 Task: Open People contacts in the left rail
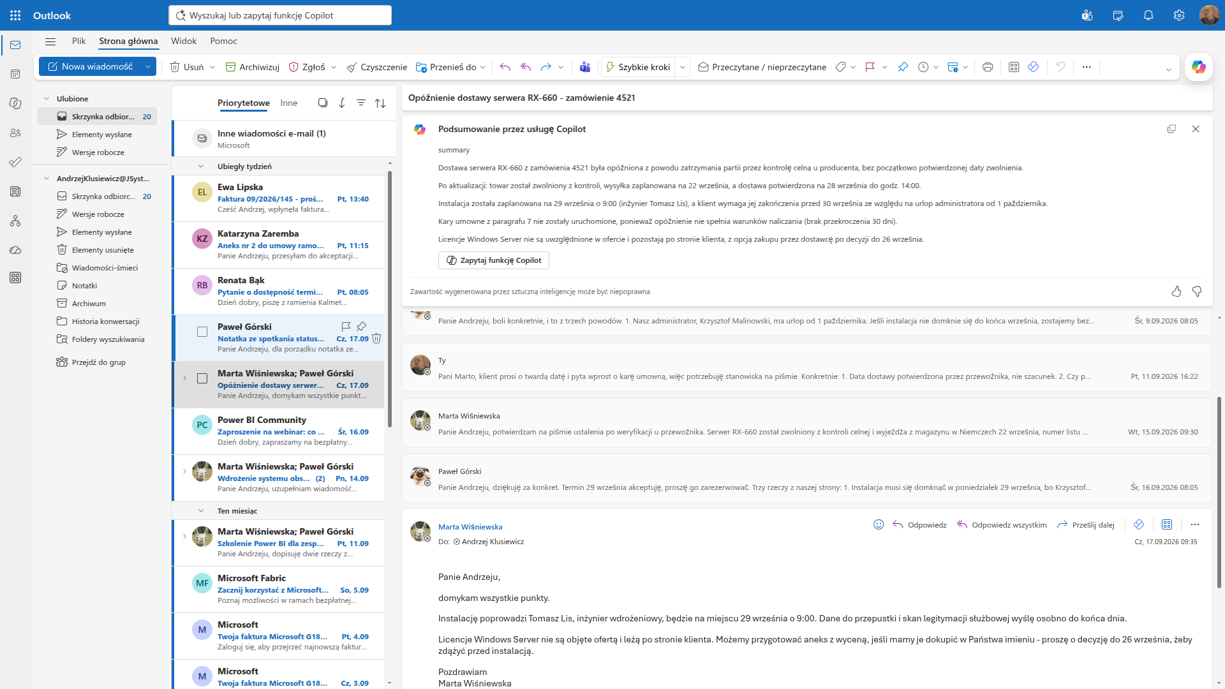point(15,133)
